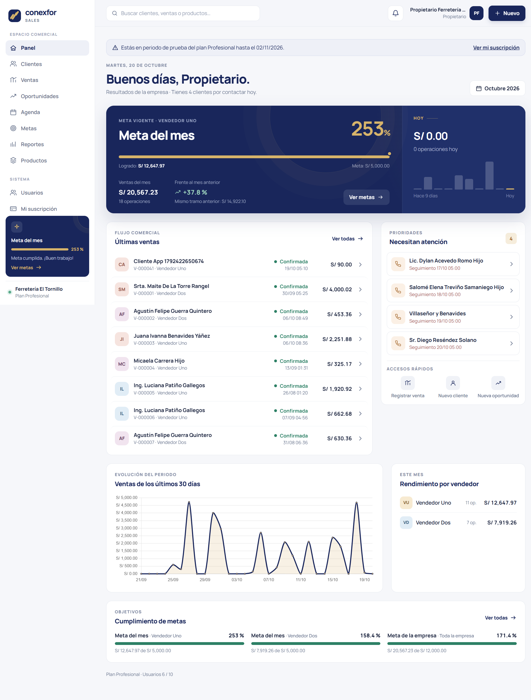Viewport: 531px width, 700px height.
Task: Open Metas from the sidebar
Action: 47,128
